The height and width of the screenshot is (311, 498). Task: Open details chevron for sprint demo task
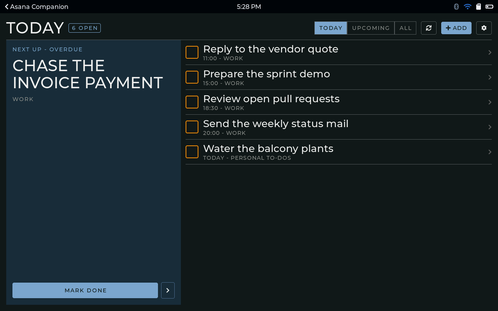coord(490,77)
